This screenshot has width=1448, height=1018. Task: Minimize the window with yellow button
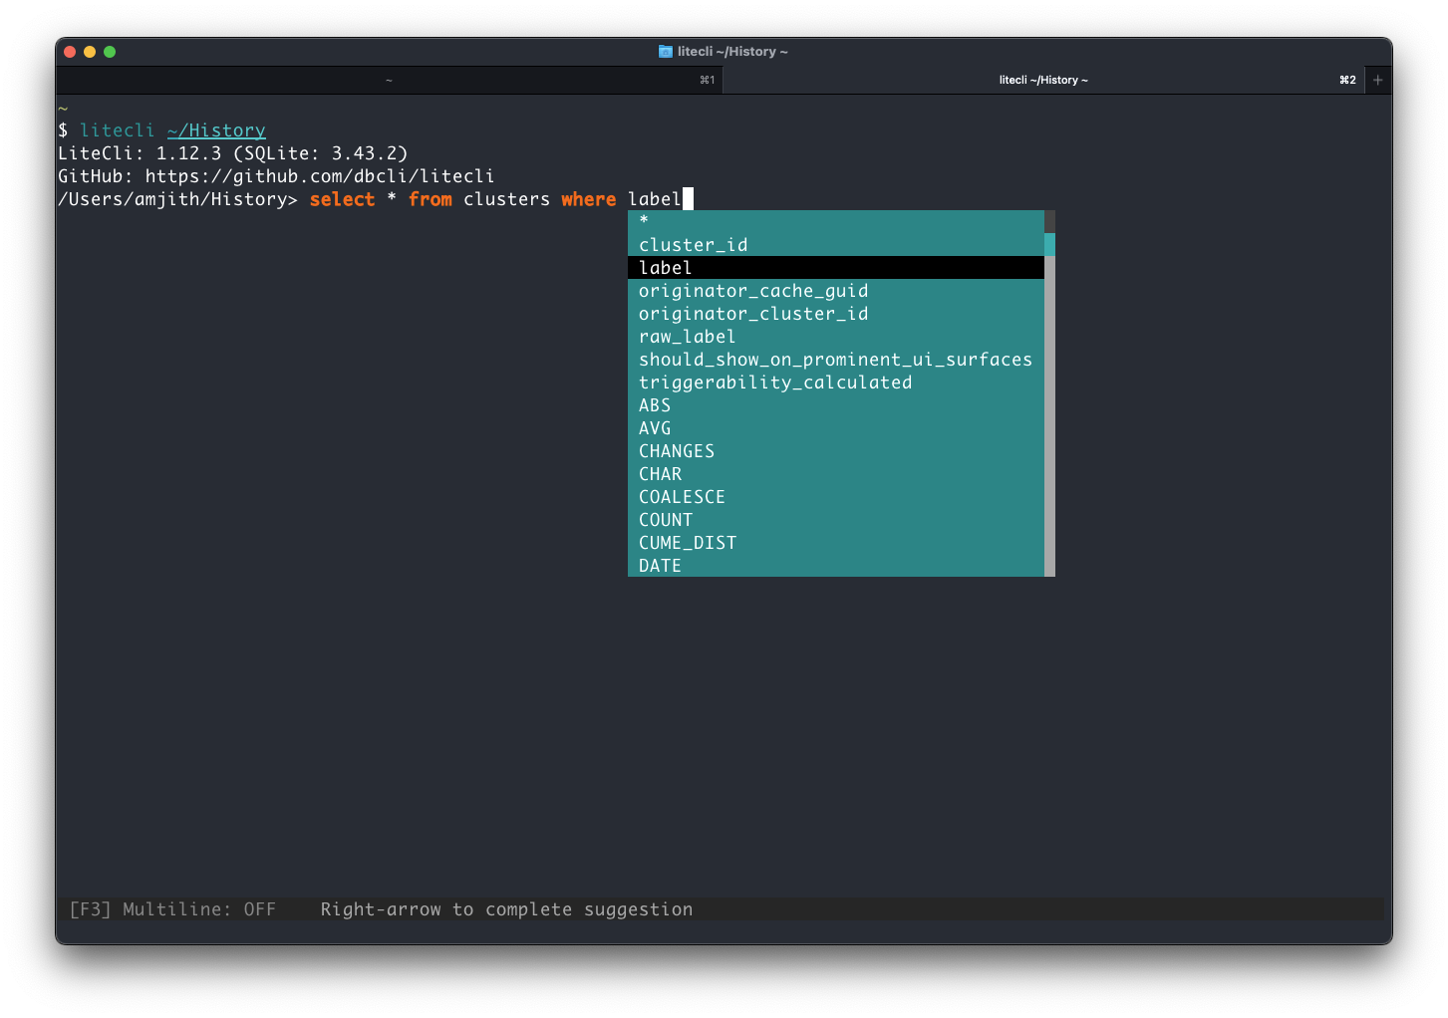pyautogui.click(x=90, y=52)
